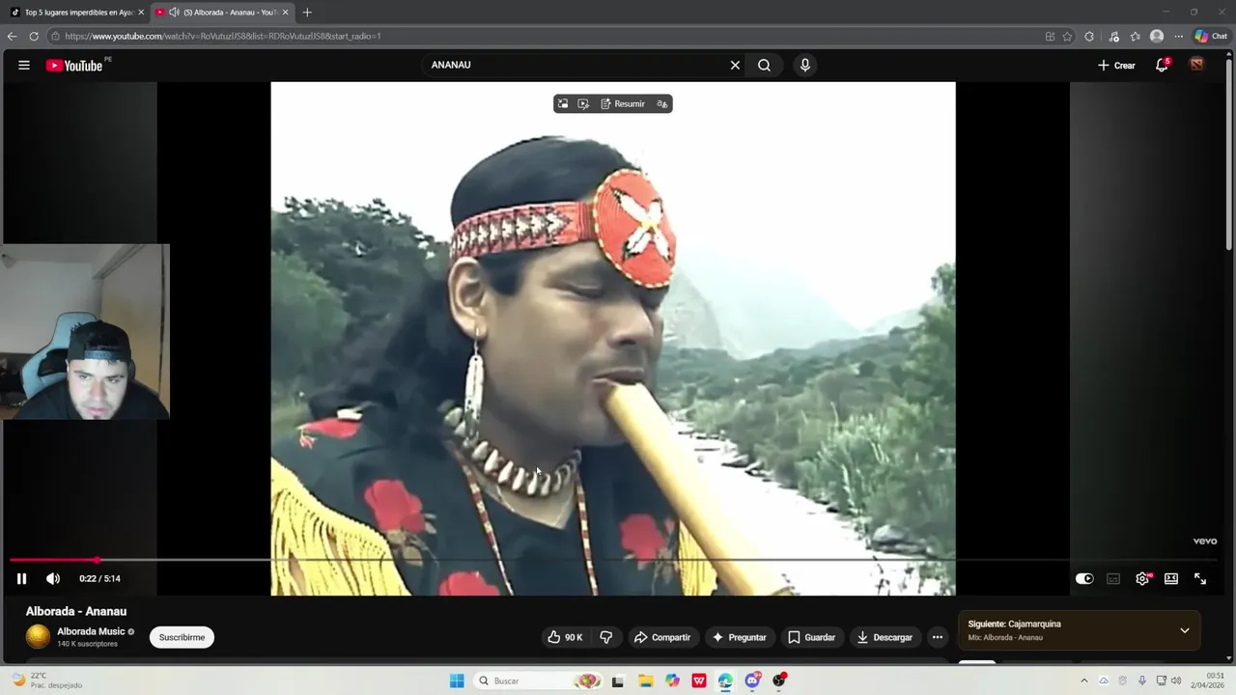Image resolution: width=1236 pixels, height=695 pixels.
Task: Open the three-dot more actions menu
Action: tap(937, 637)
